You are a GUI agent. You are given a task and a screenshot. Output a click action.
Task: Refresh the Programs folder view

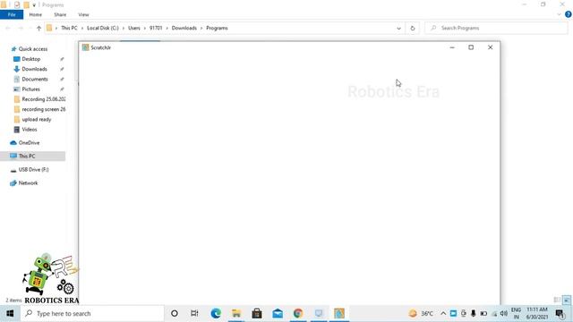click(x=413, y=28)
